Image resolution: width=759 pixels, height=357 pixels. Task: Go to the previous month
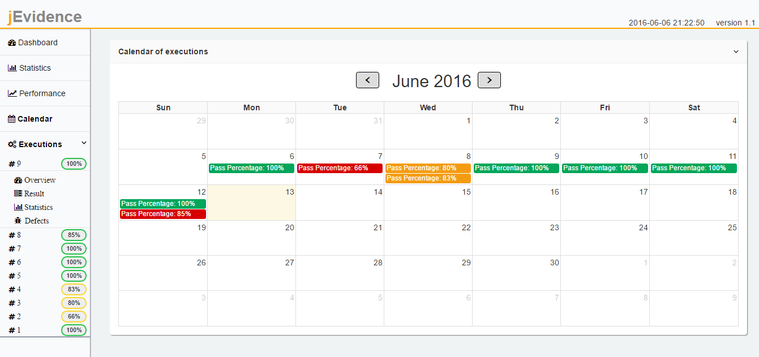pos(367,80)
